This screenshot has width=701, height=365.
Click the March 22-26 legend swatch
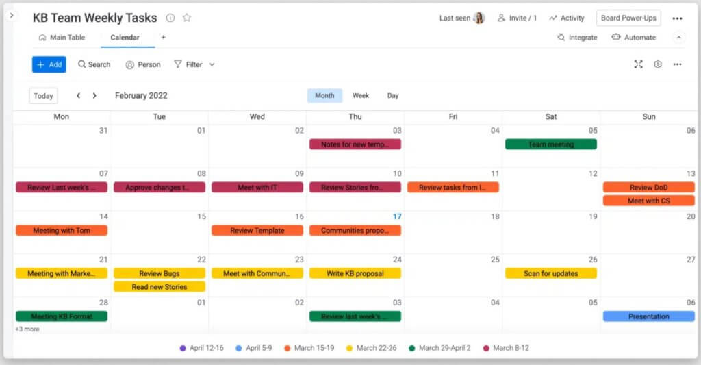pyautogui.click(x=349, y=348)
